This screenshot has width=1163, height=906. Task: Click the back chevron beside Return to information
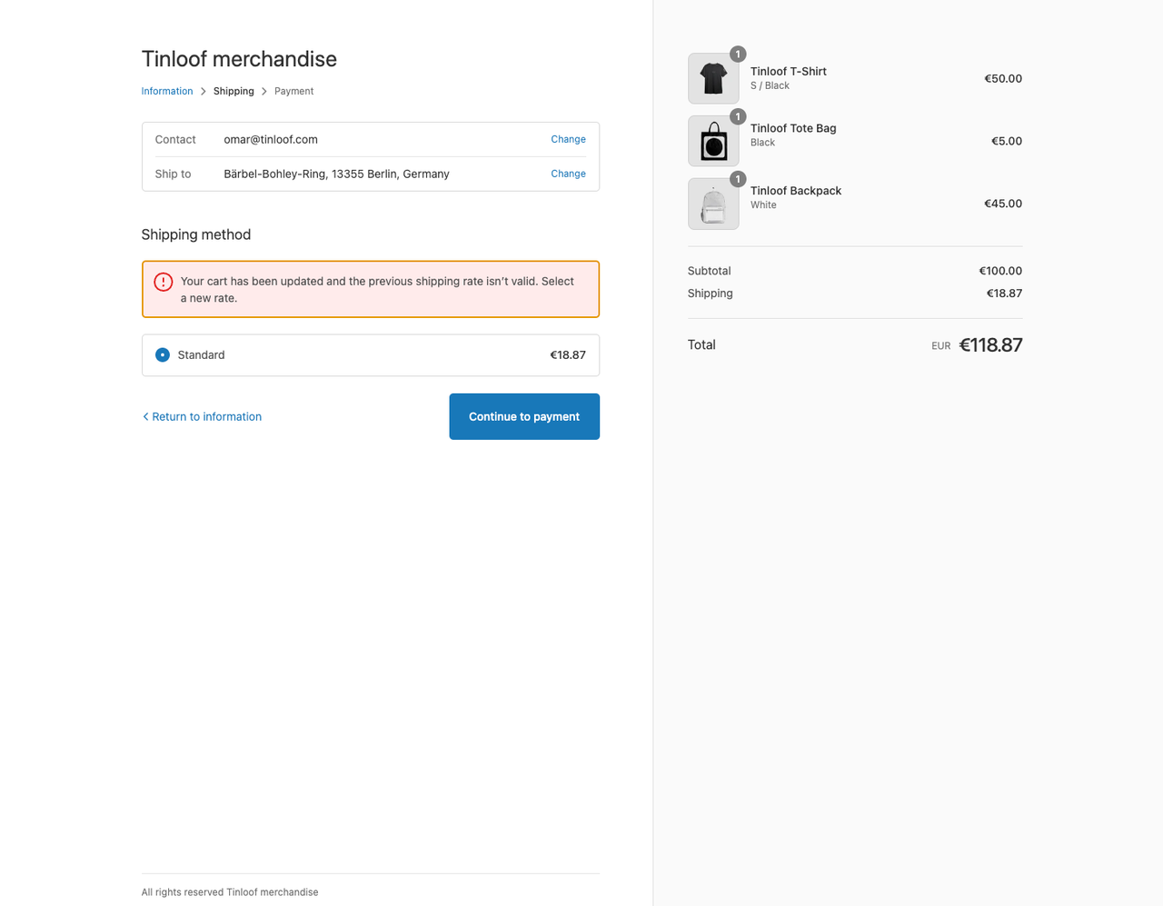click(145, 416)
